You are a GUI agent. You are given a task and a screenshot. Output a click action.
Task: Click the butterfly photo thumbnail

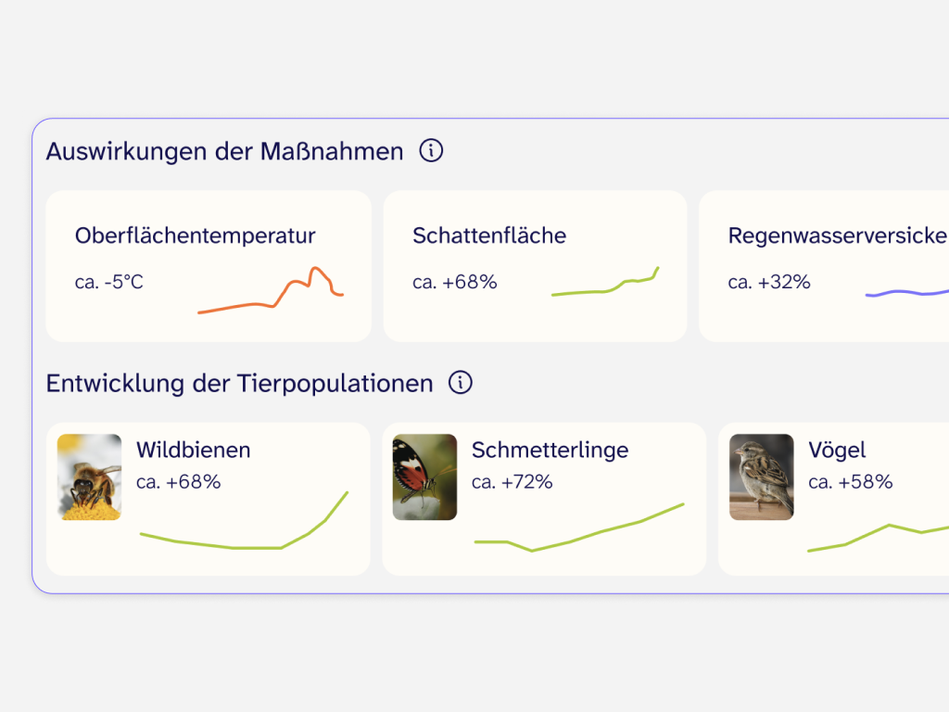click(424, 477)
